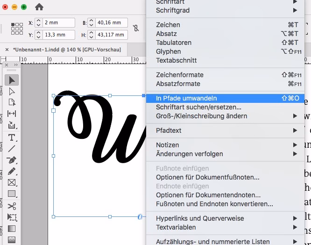The height and width of the screenshot is (245, 311).
Task: Open Absatzformate menu entry
Action: 226,84
